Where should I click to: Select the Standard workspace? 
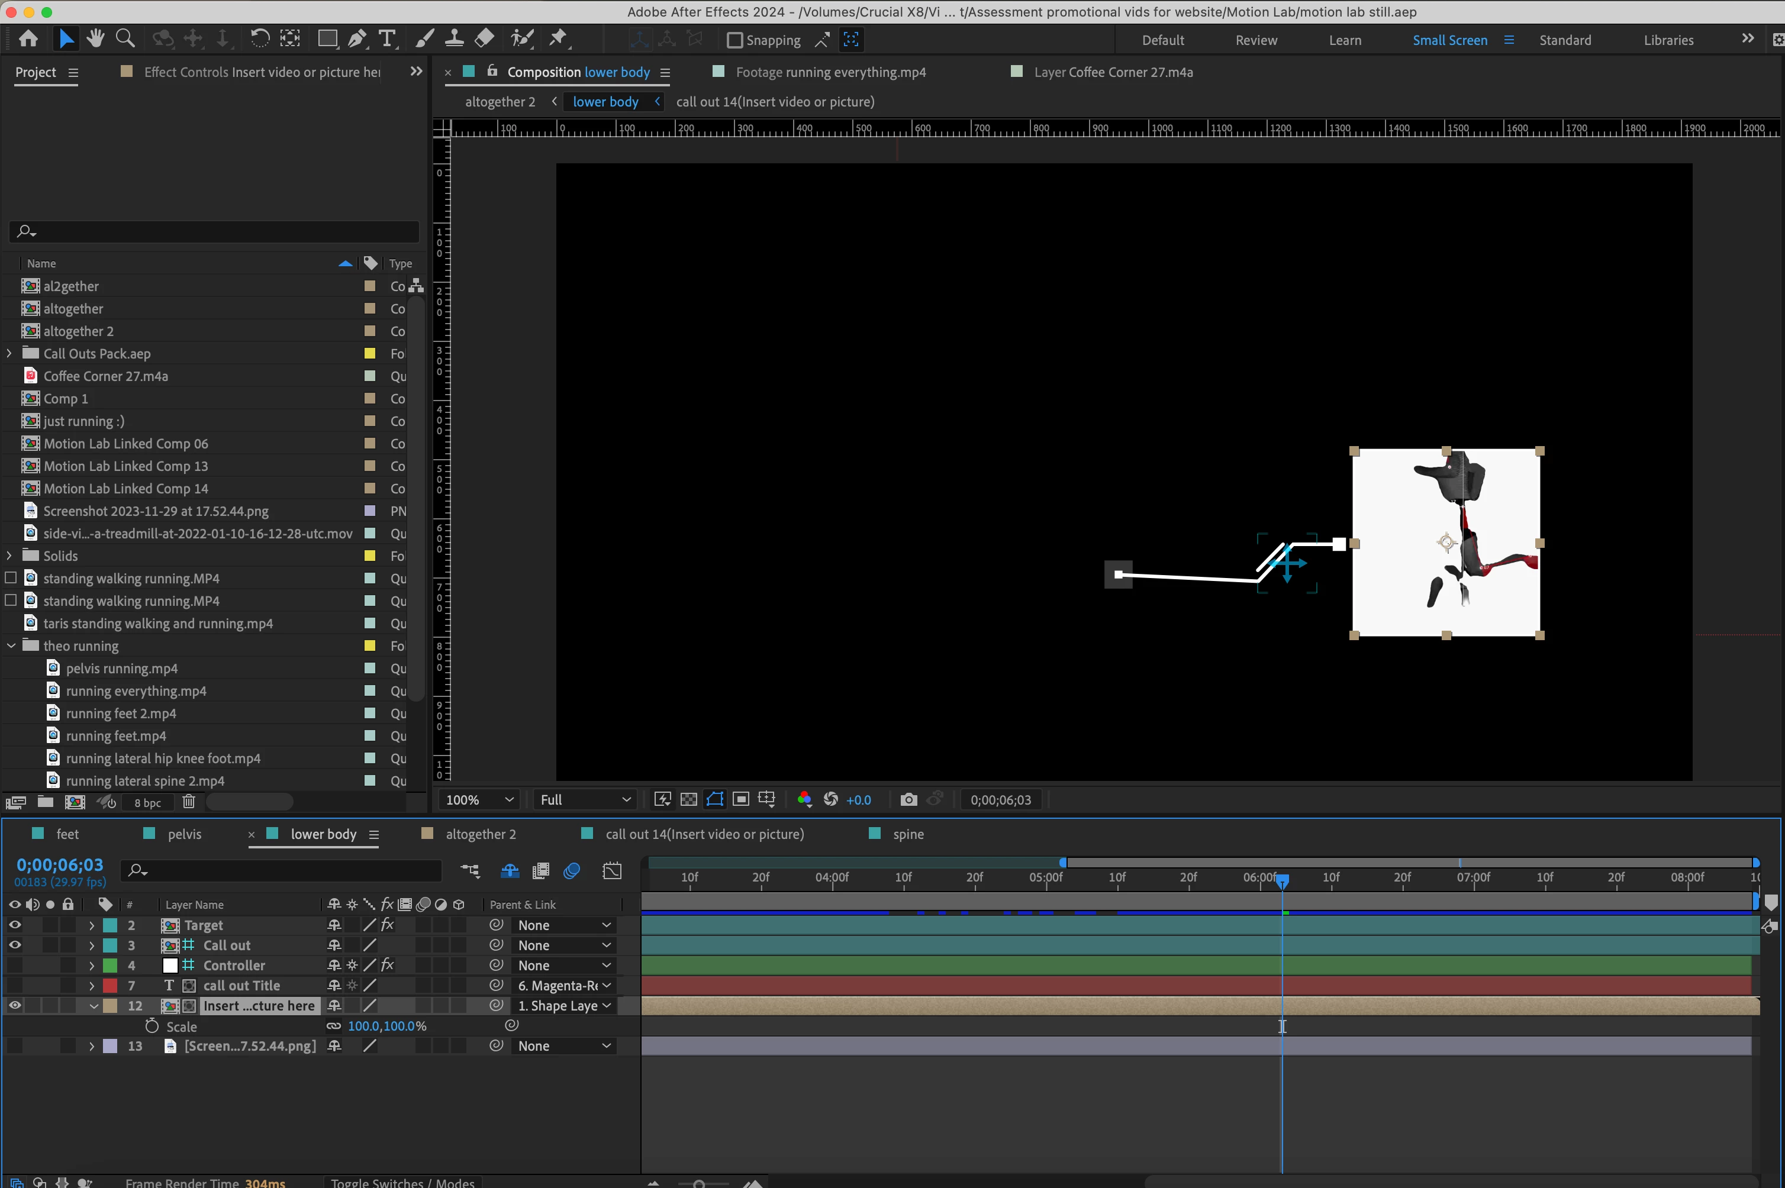1564,40
